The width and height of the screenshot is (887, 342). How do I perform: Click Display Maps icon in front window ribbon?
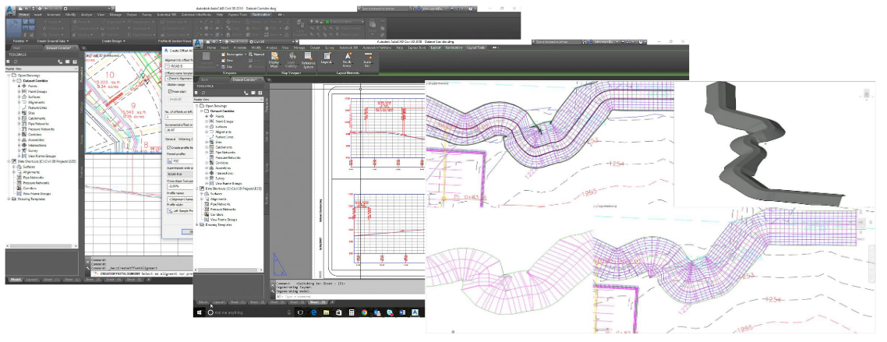[x=274, y=58]
